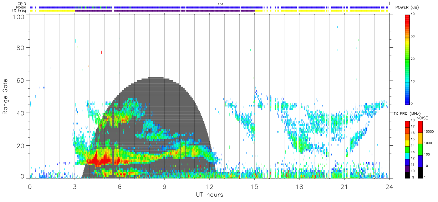Viewport: 438px width, 202px height.
Task: Click the TX FRQ (MHz) color scale
Action: (x=407, y=149)
